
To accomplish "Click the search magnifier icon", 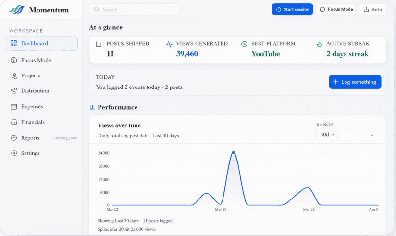I will (x=97, y=9).
